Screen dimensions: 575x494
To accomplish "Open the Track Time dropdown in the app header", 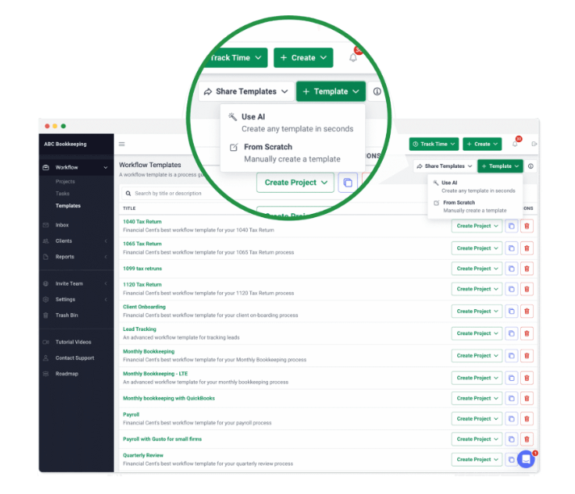I will tap(434, 144).
